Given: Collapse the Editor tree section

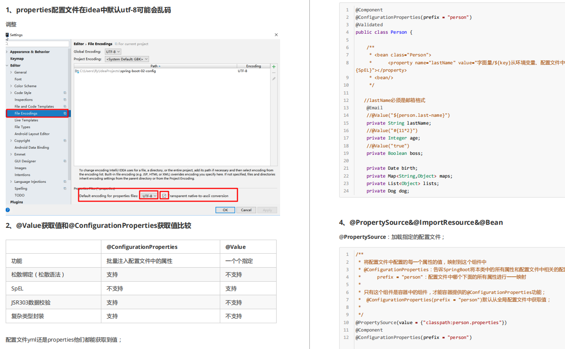Looking at the screenshot, I should click(8, 65).
